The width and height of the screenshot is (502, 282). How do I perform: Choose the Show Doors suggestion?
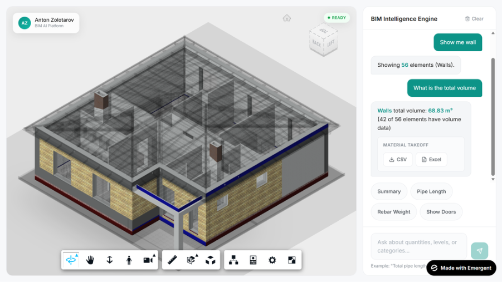pyautogui.click(x=441, y=212)
